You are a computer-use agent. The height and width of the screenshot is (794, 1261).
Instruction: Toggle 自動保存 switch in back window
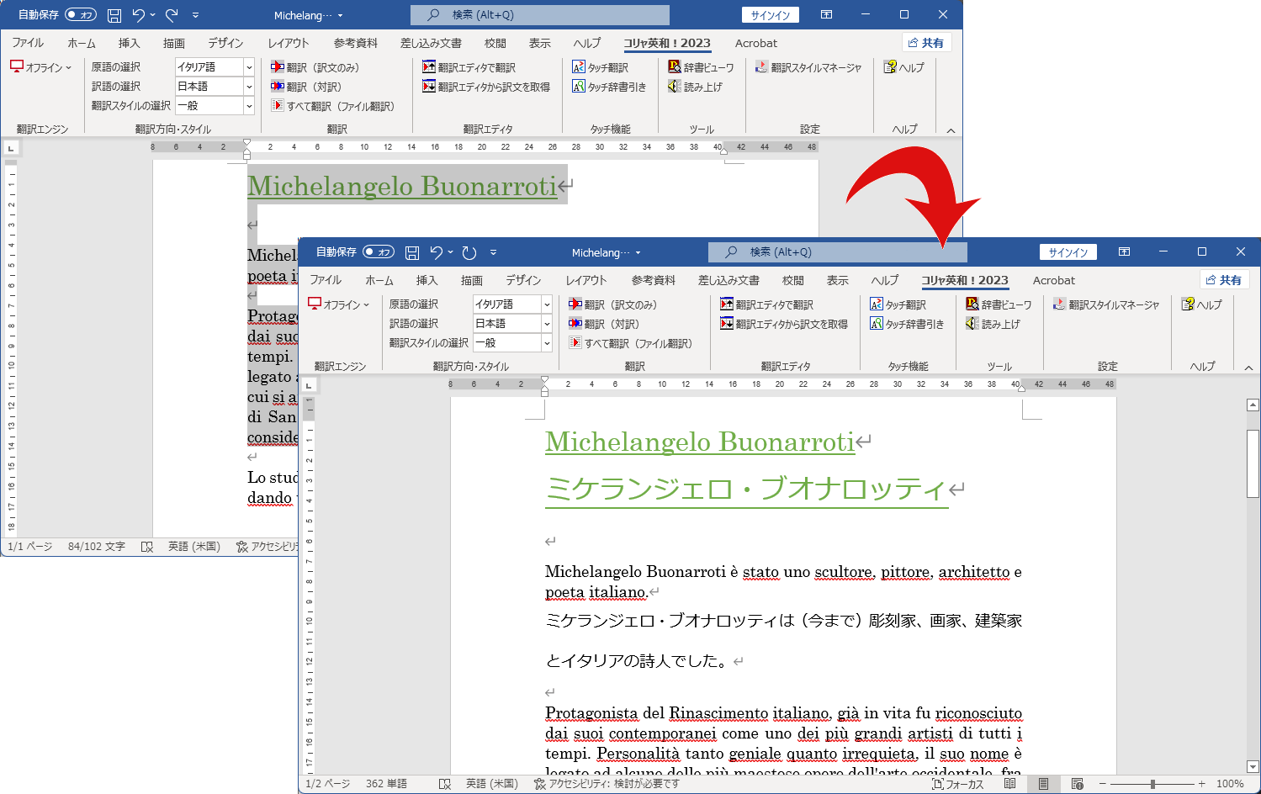(x=81, y=15)
